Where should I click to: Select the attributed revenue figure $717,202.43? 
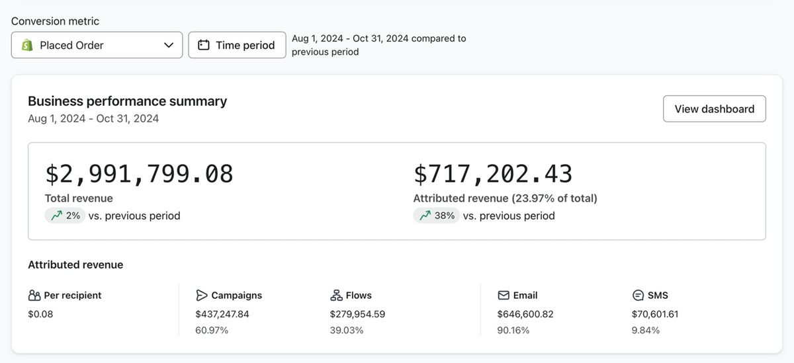pyautogui.click(x=493, y=173)
